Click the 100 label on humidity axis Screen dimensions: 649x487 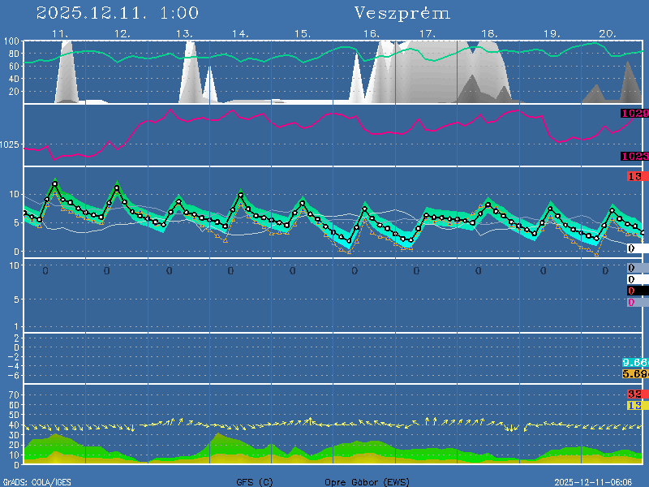point(12,41)
